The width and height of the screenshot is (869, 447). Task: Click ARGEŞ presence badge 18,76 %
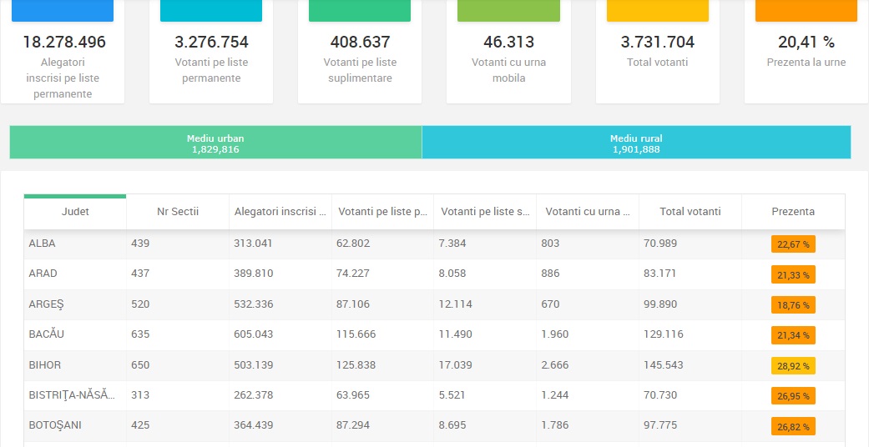point(793,305)
